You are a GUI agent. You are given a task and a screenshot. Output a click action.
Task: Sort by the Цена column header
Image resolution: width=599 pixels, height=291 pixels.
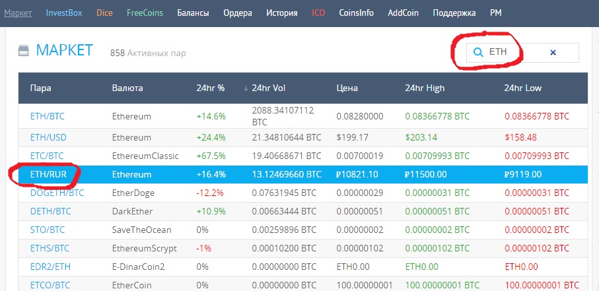(347, 89)
